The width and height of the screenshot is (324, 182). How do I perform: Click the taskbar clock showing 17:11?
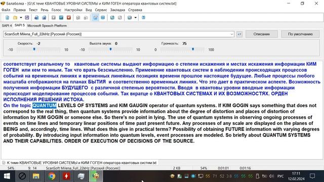(x=296, y=176)
